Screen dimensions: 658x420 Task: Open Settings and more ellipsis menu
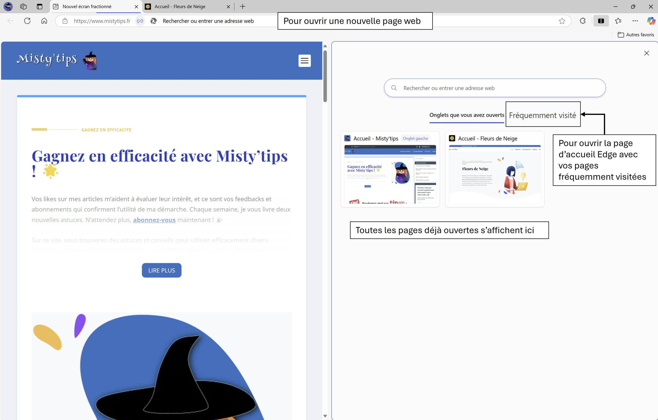(635, 21)
